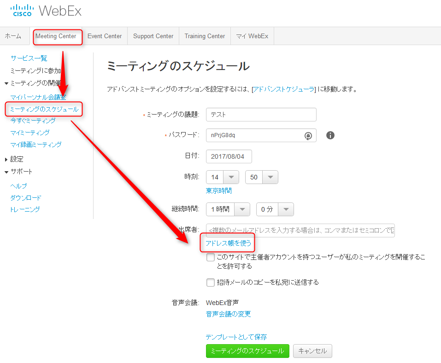441x363 pixels.
Task: Open サービス一覧 in sidebar
Action: coord(29,58)
